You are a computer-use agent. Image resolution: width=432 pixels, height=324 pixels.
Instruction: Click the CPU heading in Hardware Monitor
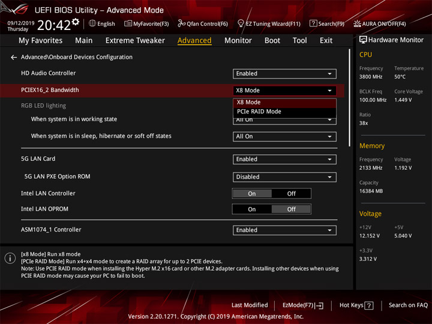[365, 55]
